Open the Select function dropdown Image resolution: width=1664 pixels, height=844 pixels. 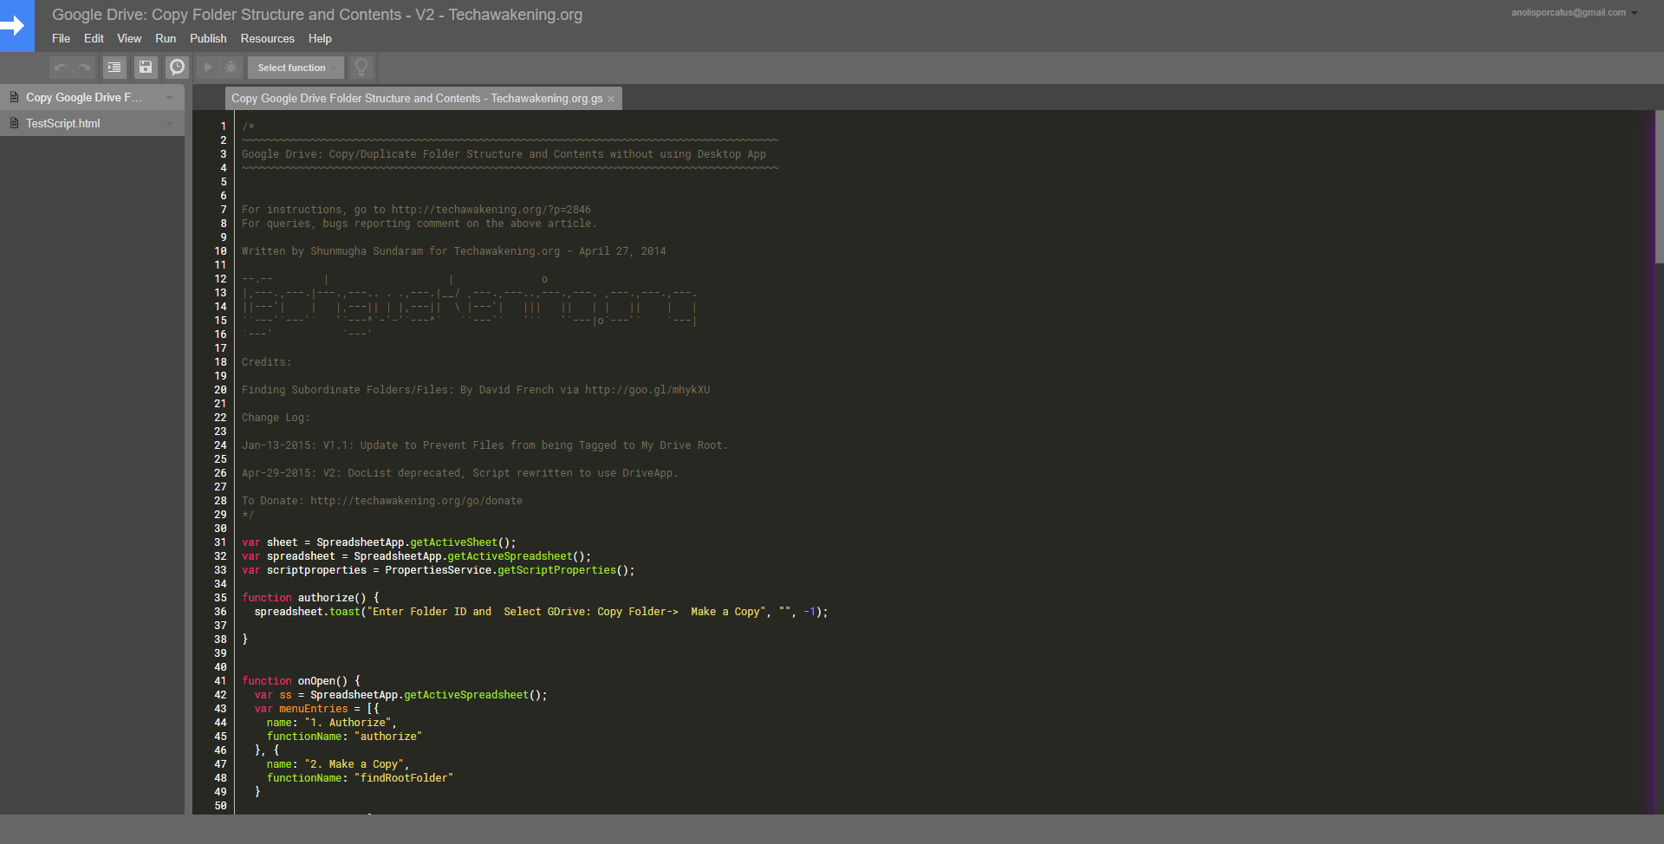pos(295,67)
